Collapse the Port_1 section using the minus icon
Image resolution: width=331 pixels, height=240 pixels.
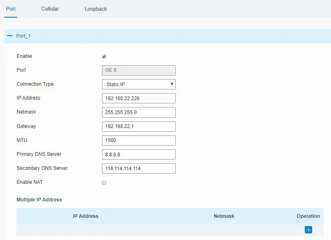point(10,36)
